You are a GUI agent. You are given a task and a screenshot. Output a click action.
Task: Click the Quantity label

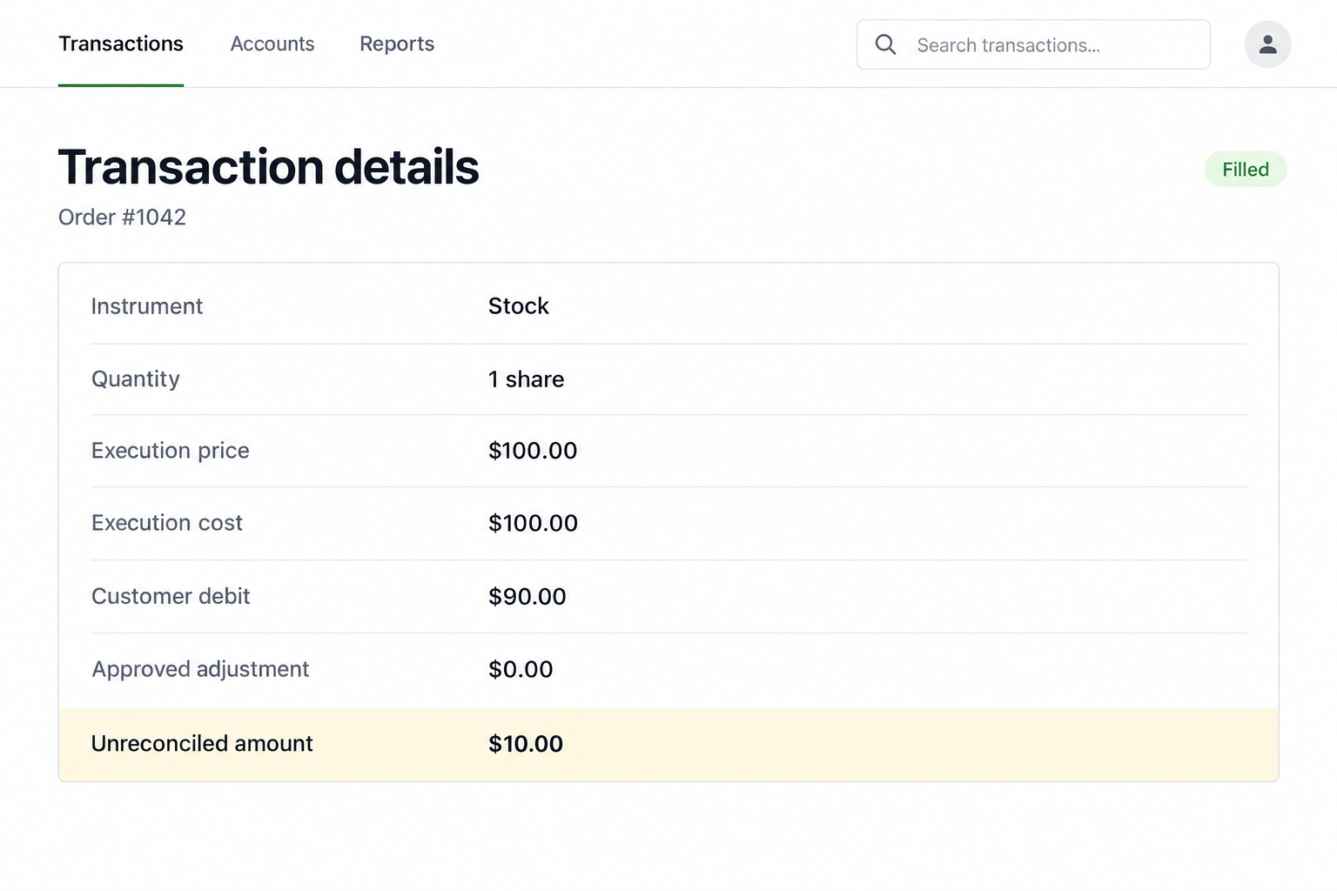pyautogui.click(x=136, y=379)
